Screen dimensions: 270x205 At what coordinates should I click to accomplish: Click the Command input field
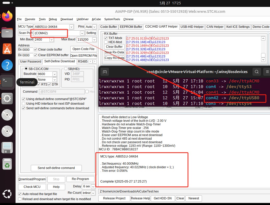62,92
